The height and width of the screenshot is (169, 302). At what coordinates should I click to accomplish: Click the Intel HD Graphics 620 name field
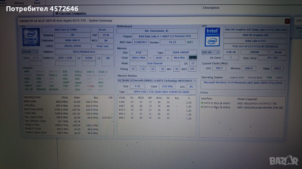coord(255,35)
